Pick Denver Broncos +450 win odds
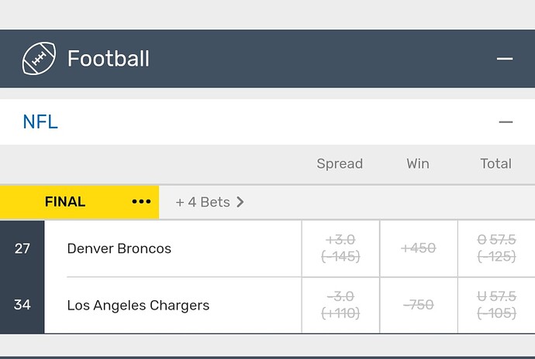 pyautogui.click(x=418, y=248)
